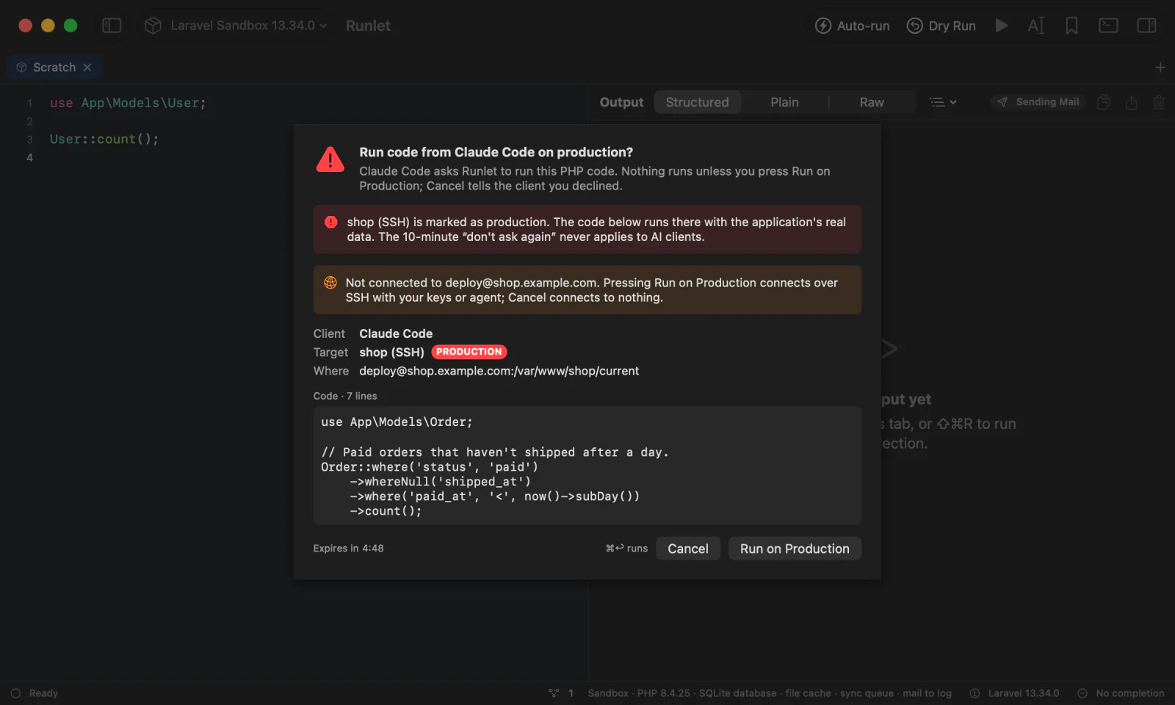Click editor line with User::count();
Screen dimensions: 1175x705
point(104,139)
